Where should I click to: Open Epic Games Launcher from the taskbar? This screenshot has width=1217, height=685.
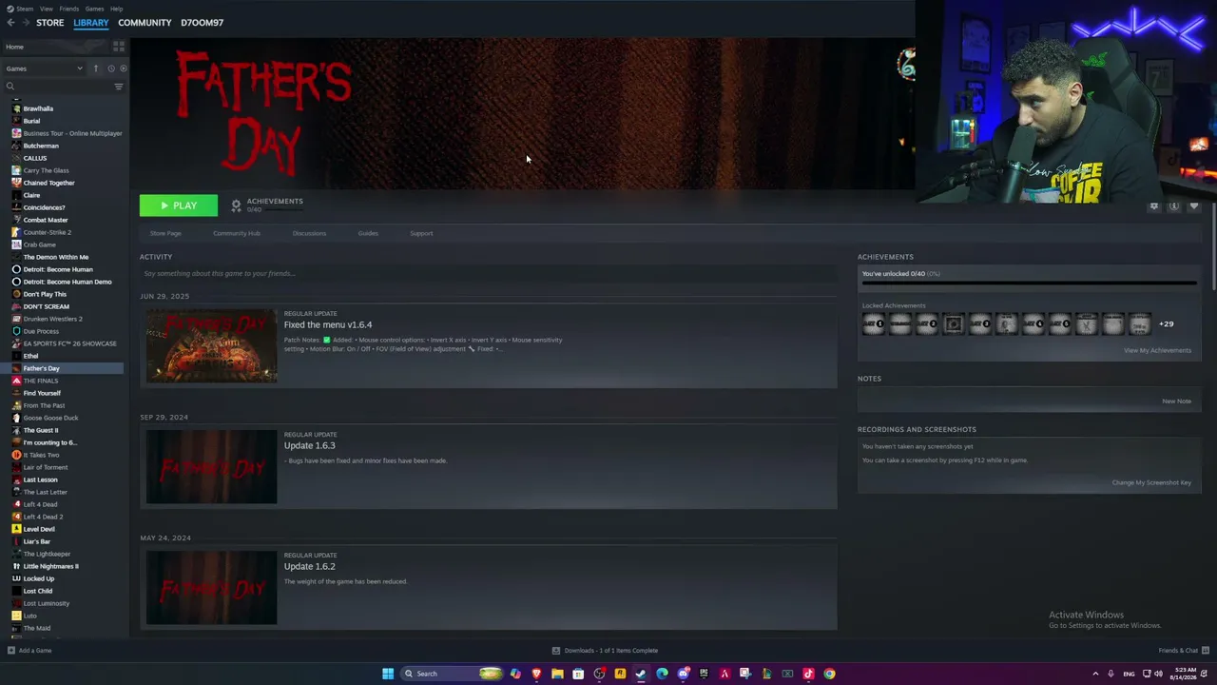tap(704, 674)
